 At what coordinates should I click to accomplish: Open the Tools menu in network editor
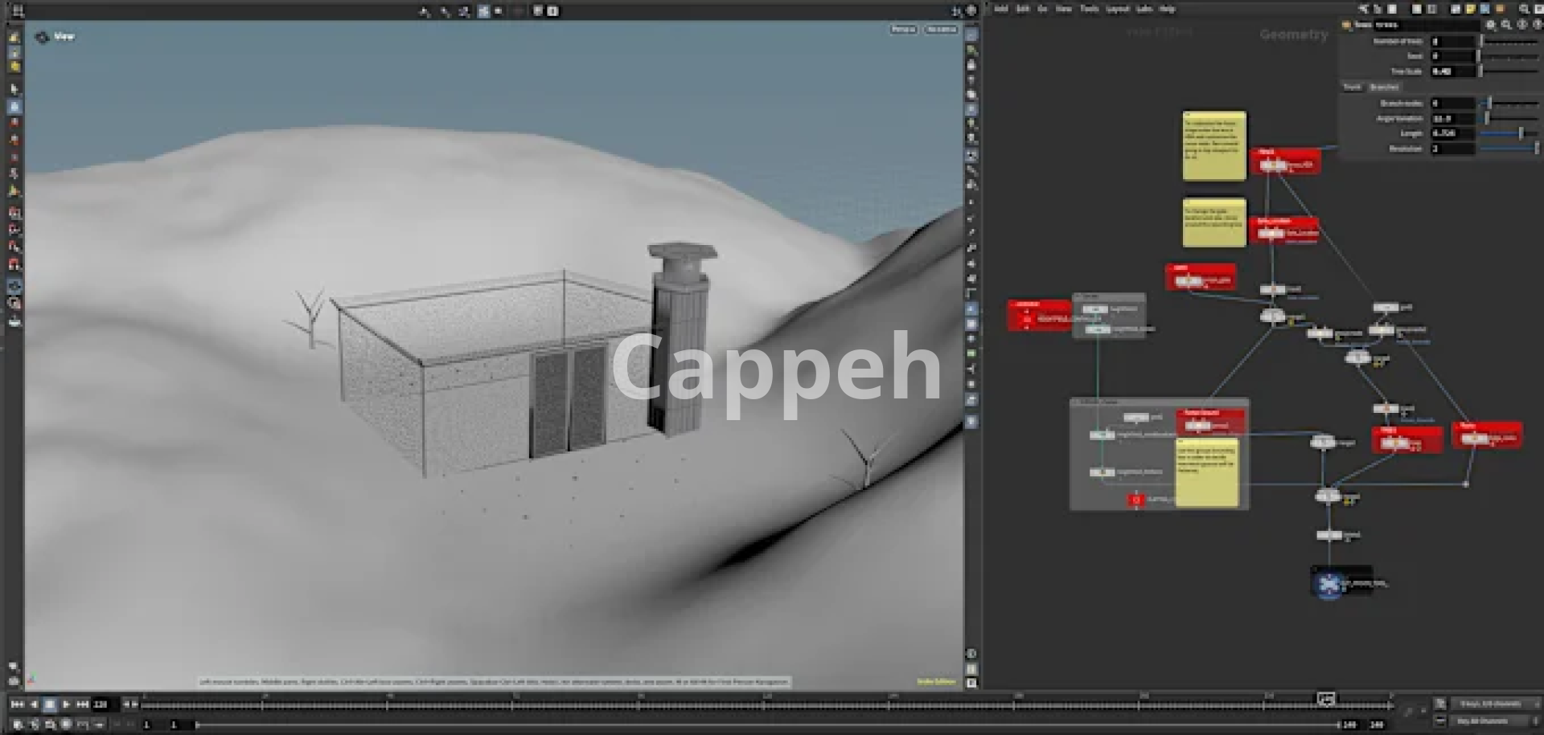click(1089, 10)
